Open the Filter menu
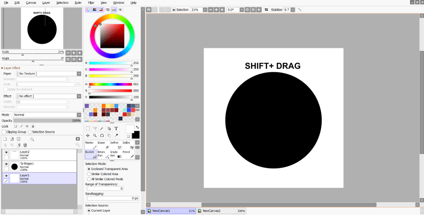Screen dimensions: 424x215 click(x=91, y=3)
